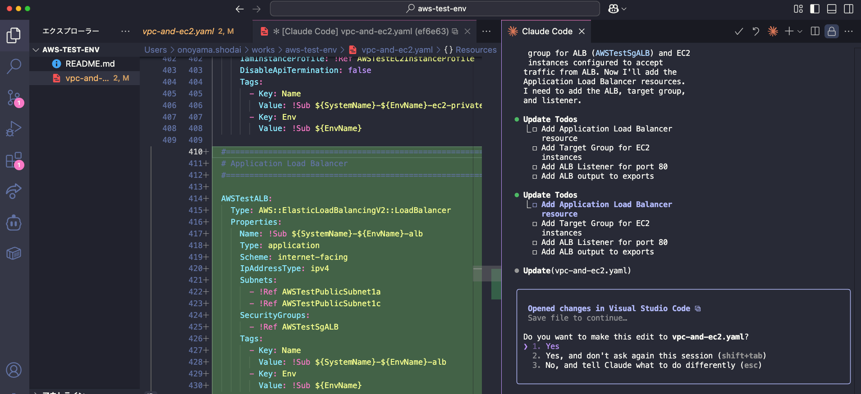Open the Extensions view
Screen dimensions: 861x394
coord(14,160)
